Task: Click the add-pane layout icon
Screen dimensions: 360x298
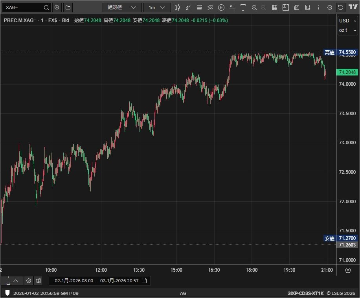Action: [286, 7]
